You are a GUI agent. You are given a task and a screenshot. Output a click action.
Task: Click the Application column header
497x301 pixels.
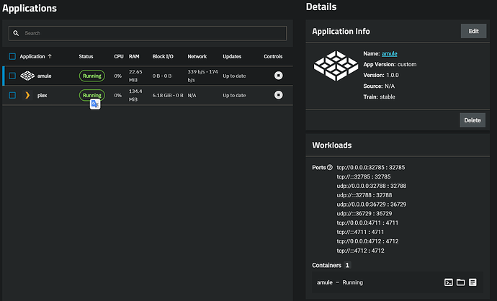[32, 56]
